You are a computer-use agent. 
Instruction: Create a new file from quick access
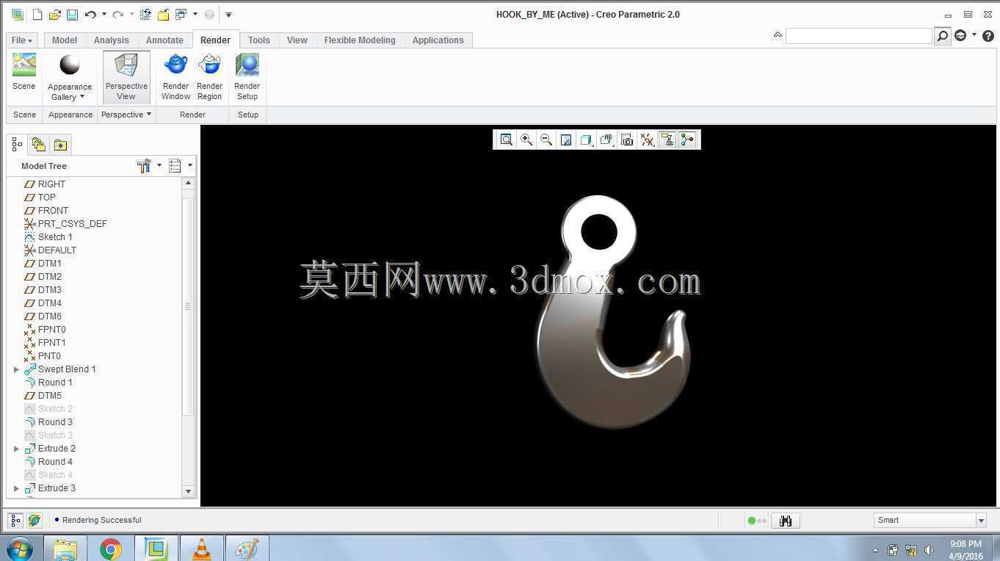pyautogui.click(x=37, y=15)
